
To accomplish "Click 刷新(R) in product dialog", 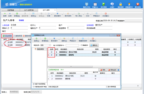I will (64, 40).
